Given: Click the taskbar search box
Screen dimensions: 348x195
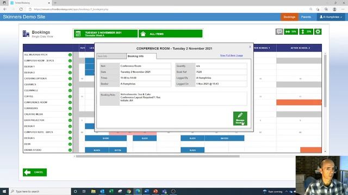Looking at the screenshot, I should (x=40, y=191).
